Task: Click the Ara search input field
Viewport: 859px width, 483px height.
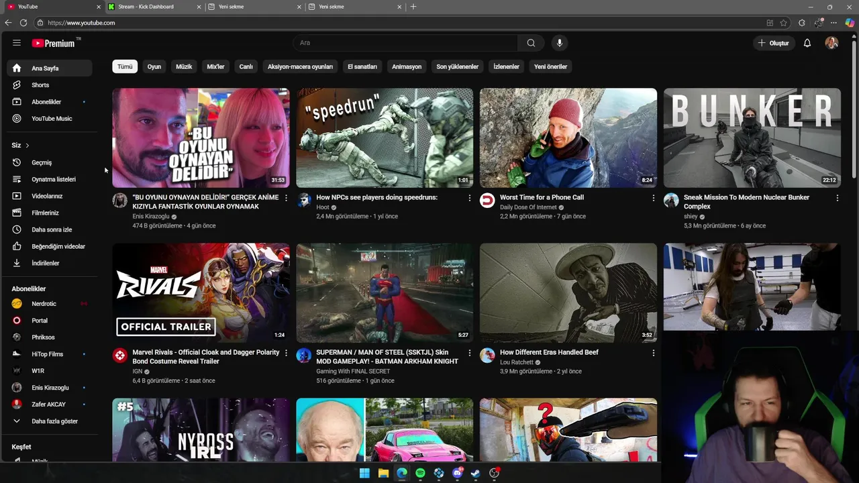Action: (x=405, y=43)
